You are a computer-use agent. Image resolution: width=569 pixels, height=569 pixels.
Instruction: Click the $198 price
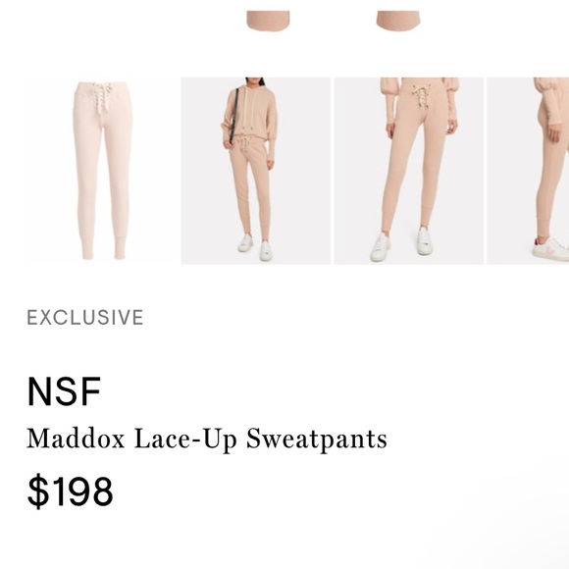coord(70,491)
